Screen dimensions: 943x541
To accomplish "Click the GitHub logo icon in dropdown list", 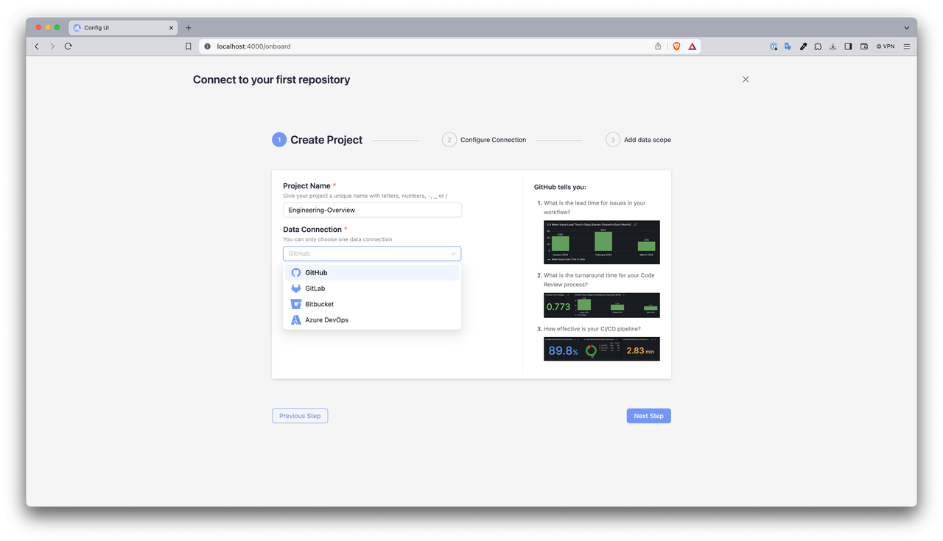I will point(296,272).
